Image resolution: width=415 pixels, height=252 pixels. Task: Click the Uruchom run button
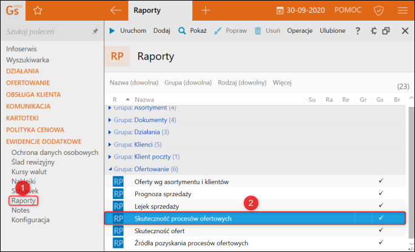pyautogui.click(x=129, y=31)
